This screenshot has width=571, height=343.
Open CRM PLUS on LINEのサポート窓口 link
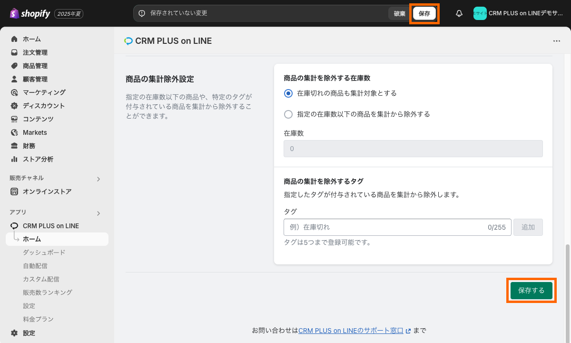coord(351,331)
